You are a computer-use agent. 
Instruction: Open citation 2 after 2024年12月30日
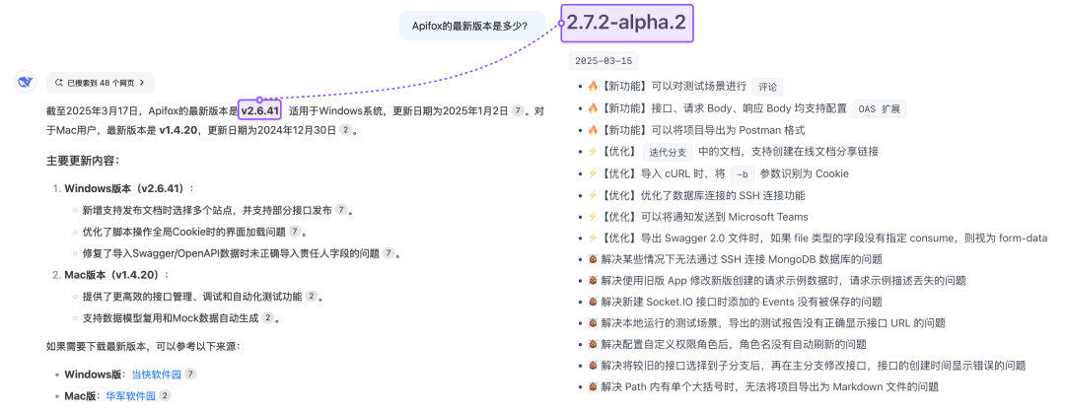pos(345,130)
